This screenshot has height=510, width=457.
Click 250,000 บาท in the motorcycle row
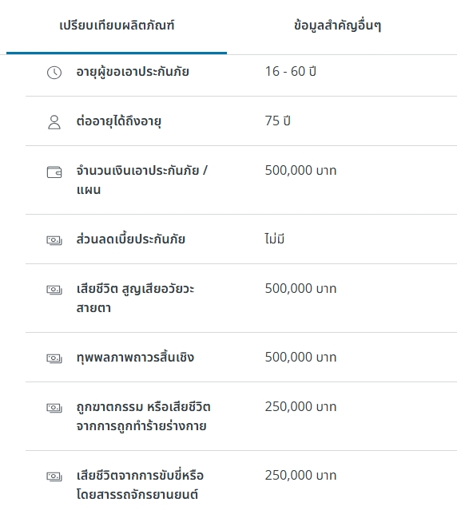pos(300,475)
